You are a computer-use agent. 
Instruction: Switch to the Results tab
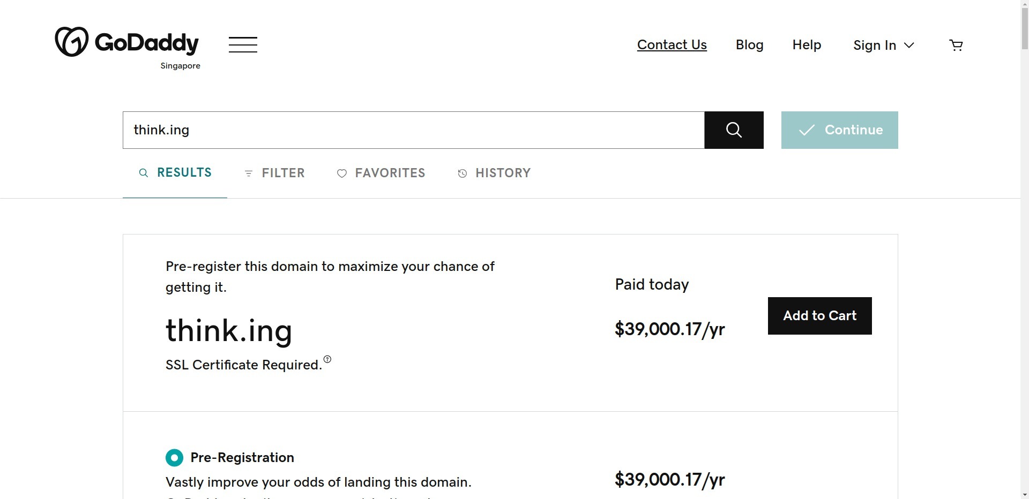click(175, 172)
